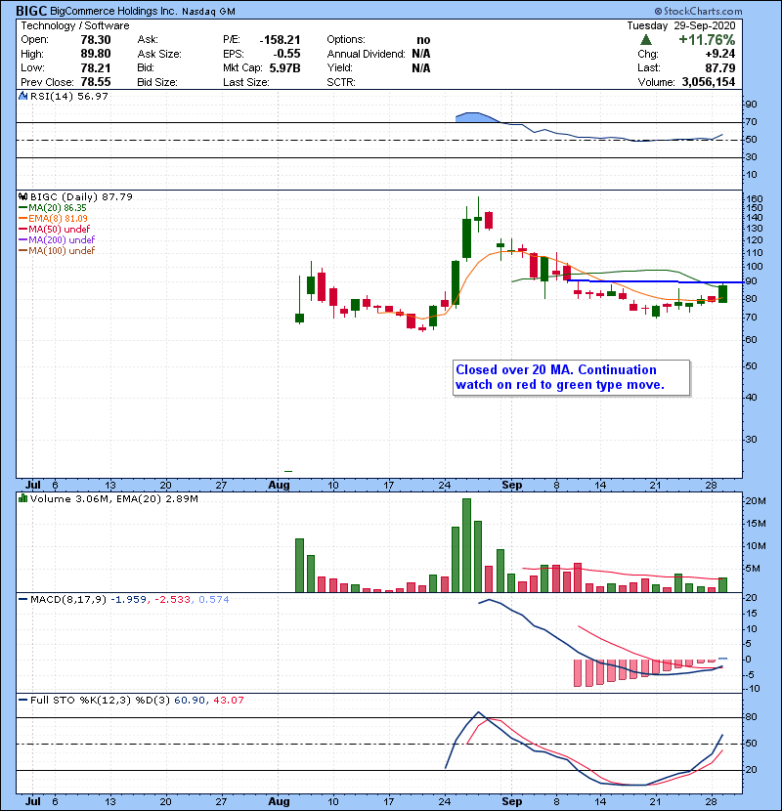
Task: Click the Prev Close value 78.55
Action: pyautogui.click(x=95, y=82)
